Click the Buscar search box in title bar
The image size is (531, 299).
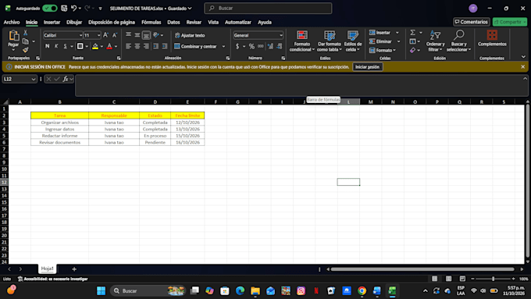[268, 8]
